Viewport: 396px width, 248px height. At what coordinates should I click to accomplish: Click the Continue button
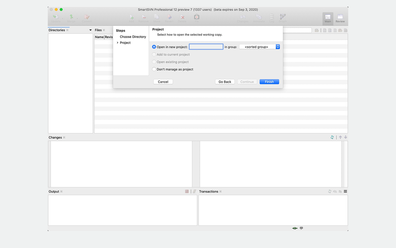point(247,82)
